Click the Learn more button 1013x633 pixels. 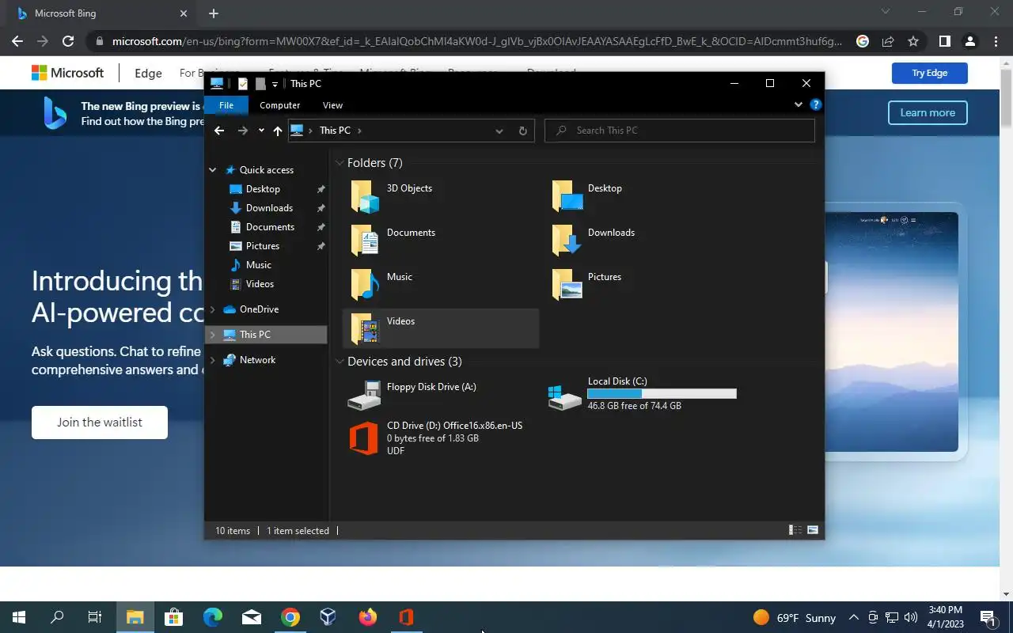pos(927,112)
